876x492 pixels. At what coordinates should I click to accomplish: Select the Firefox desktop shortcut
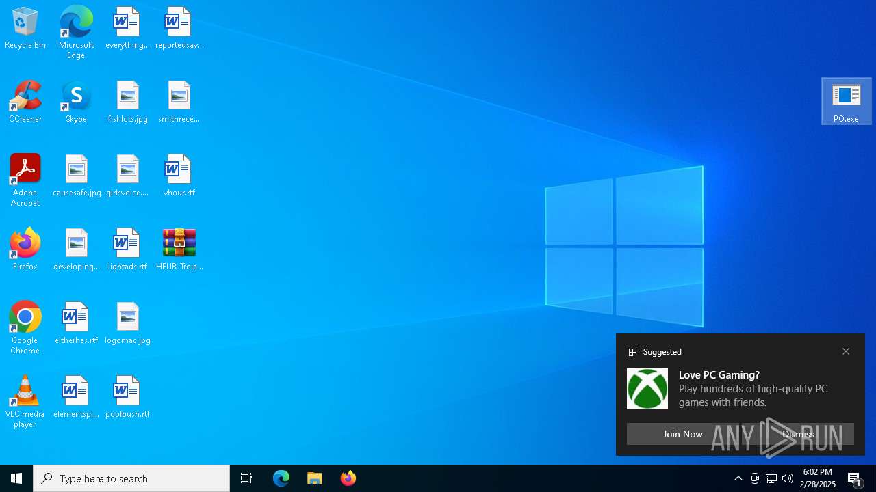coord(25,250)
